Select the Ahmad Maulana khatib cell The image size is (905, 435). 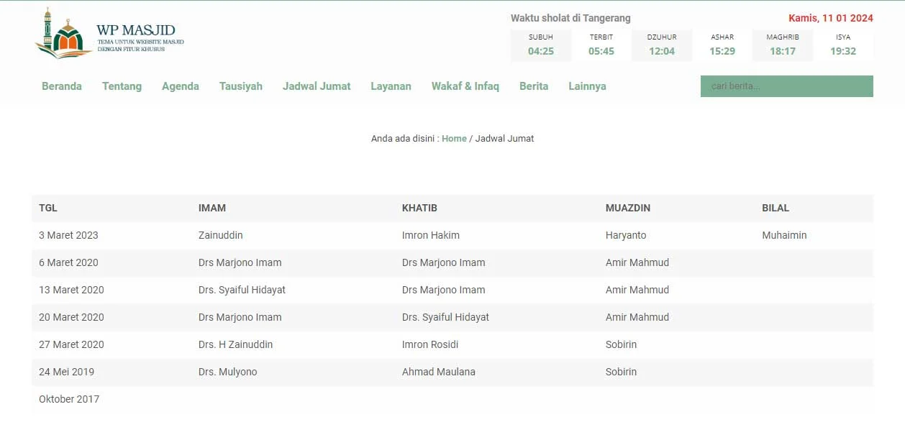click(439, 372)
